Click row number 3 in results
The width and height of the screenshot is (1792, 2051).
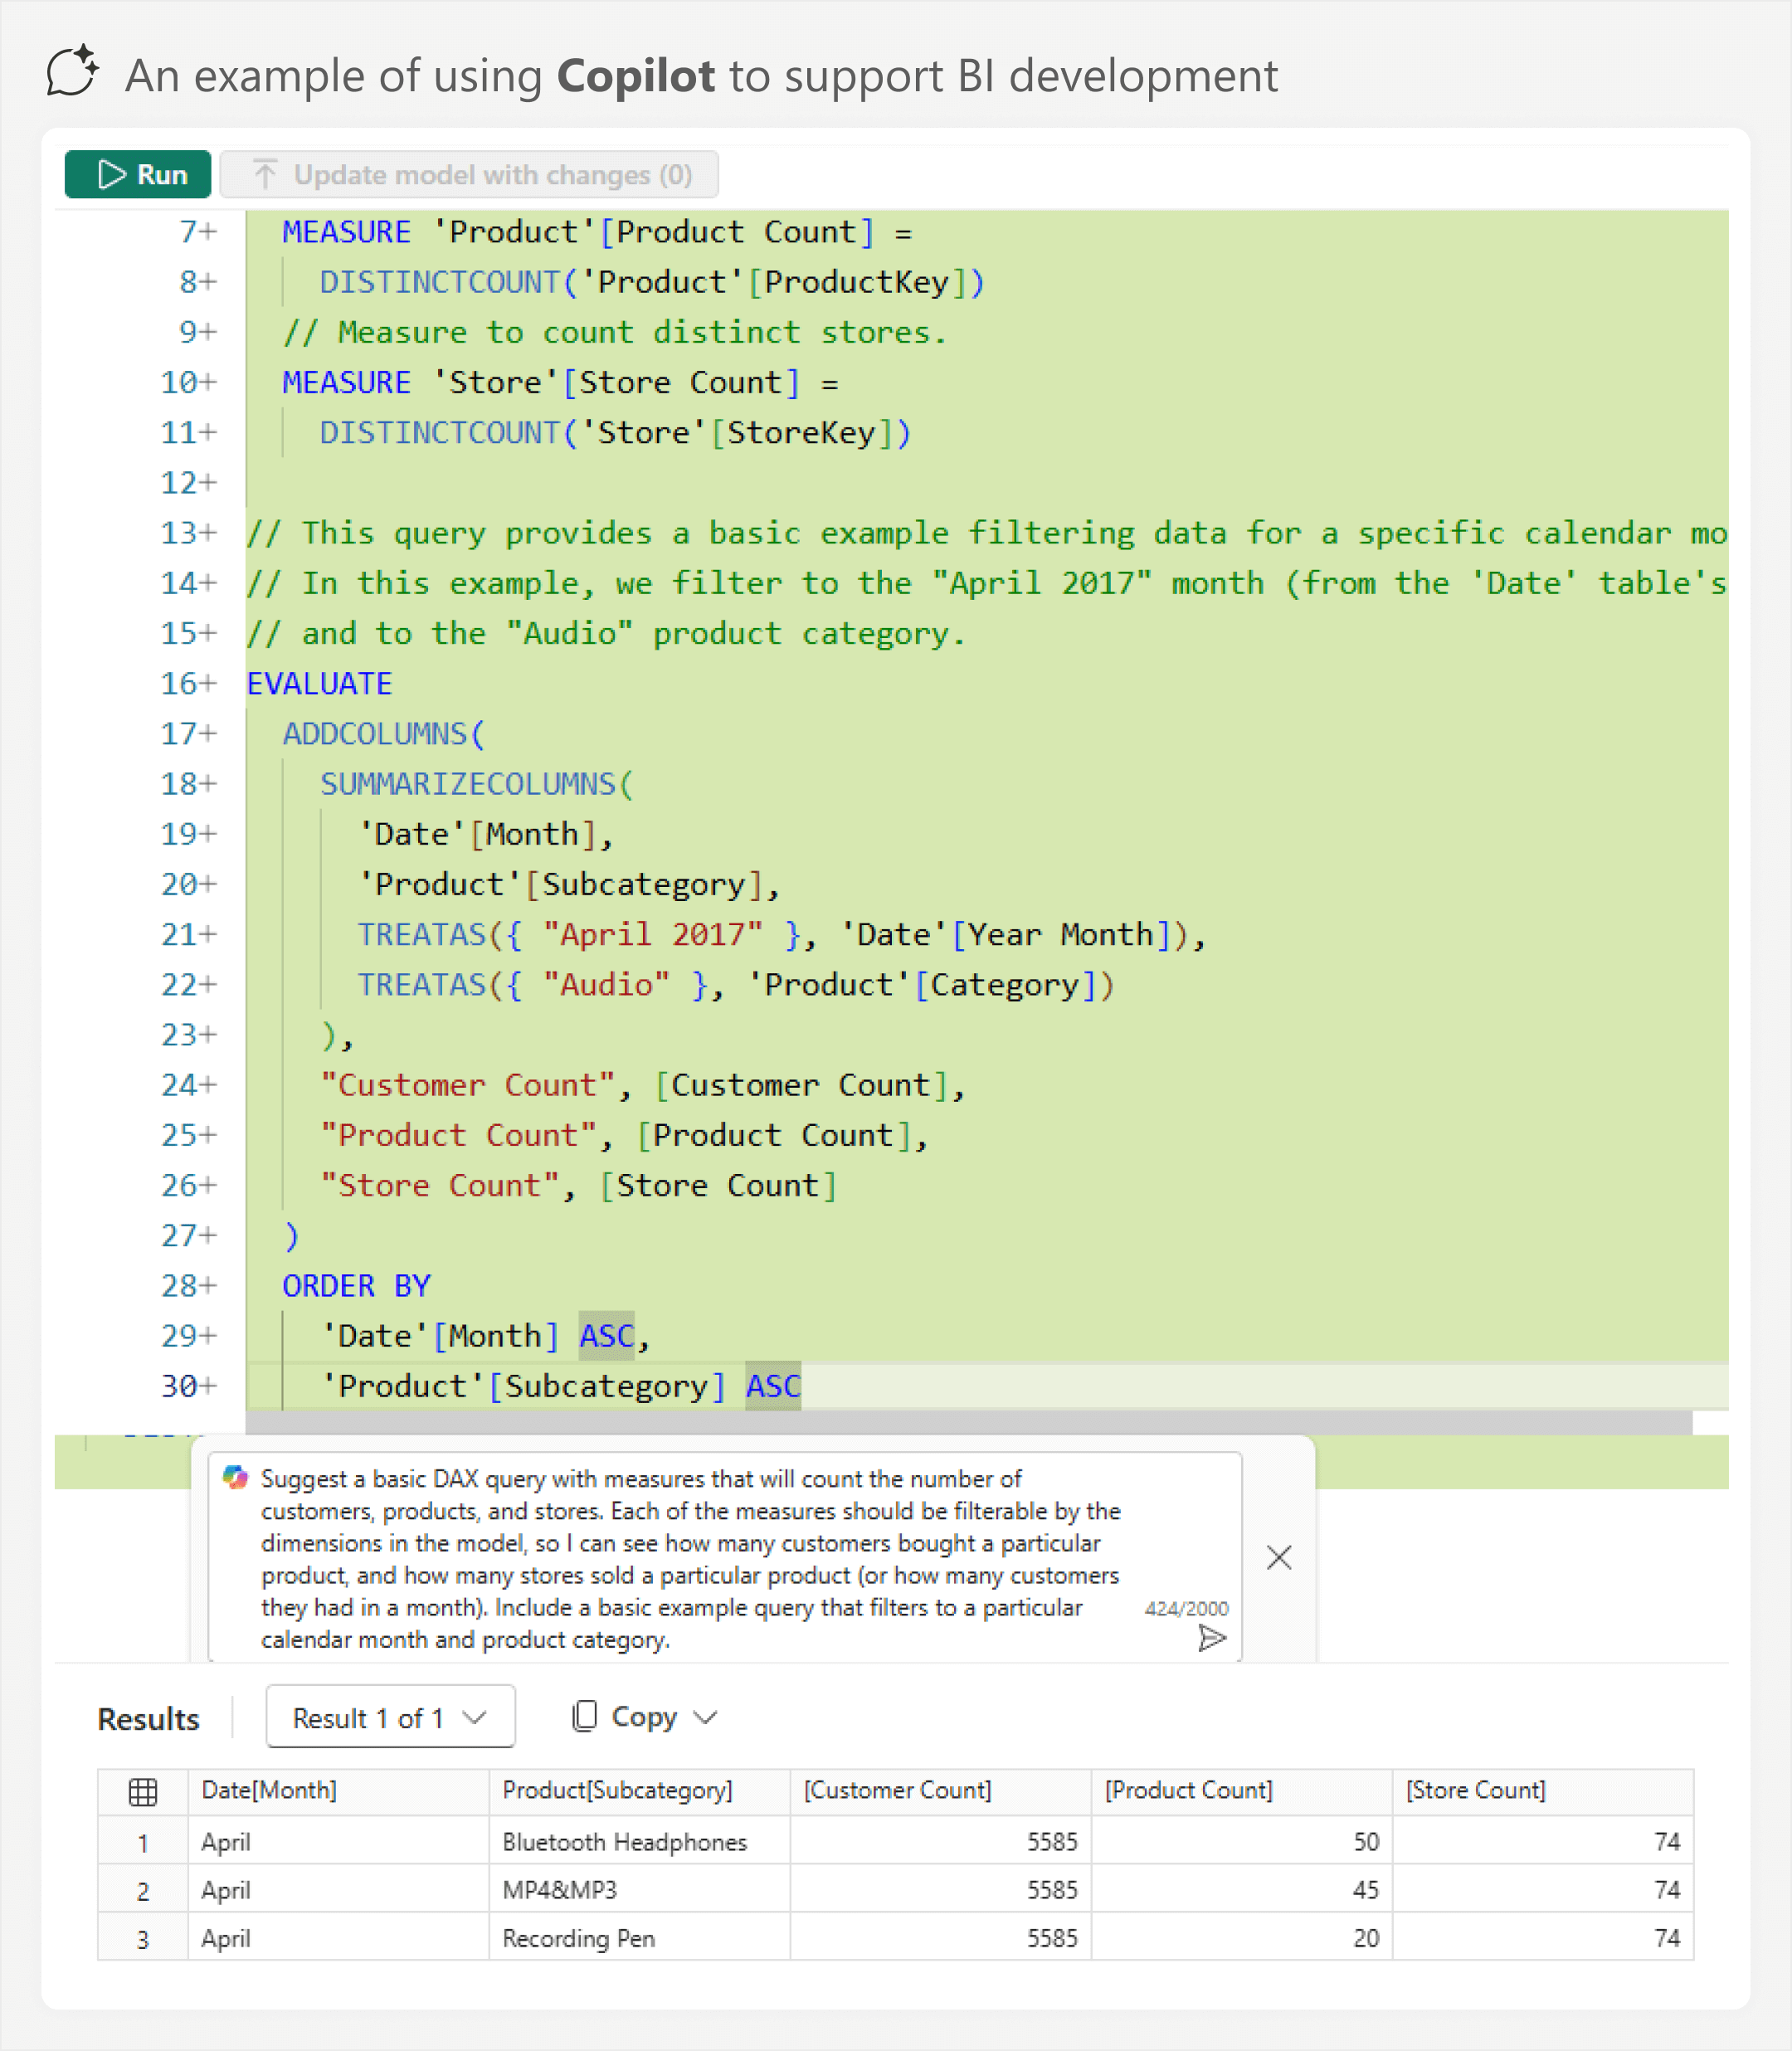click(143, 1939)
